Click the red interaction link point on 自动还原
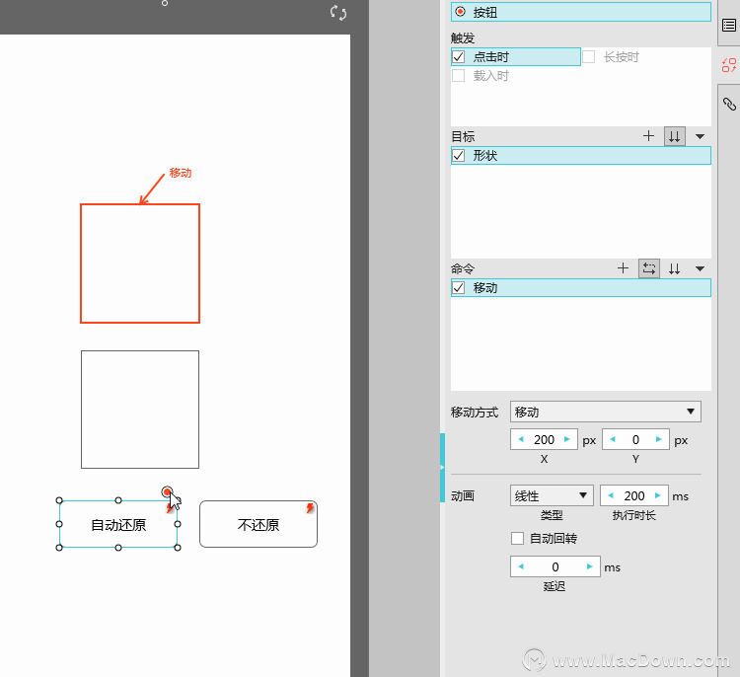 click(166, 491)
